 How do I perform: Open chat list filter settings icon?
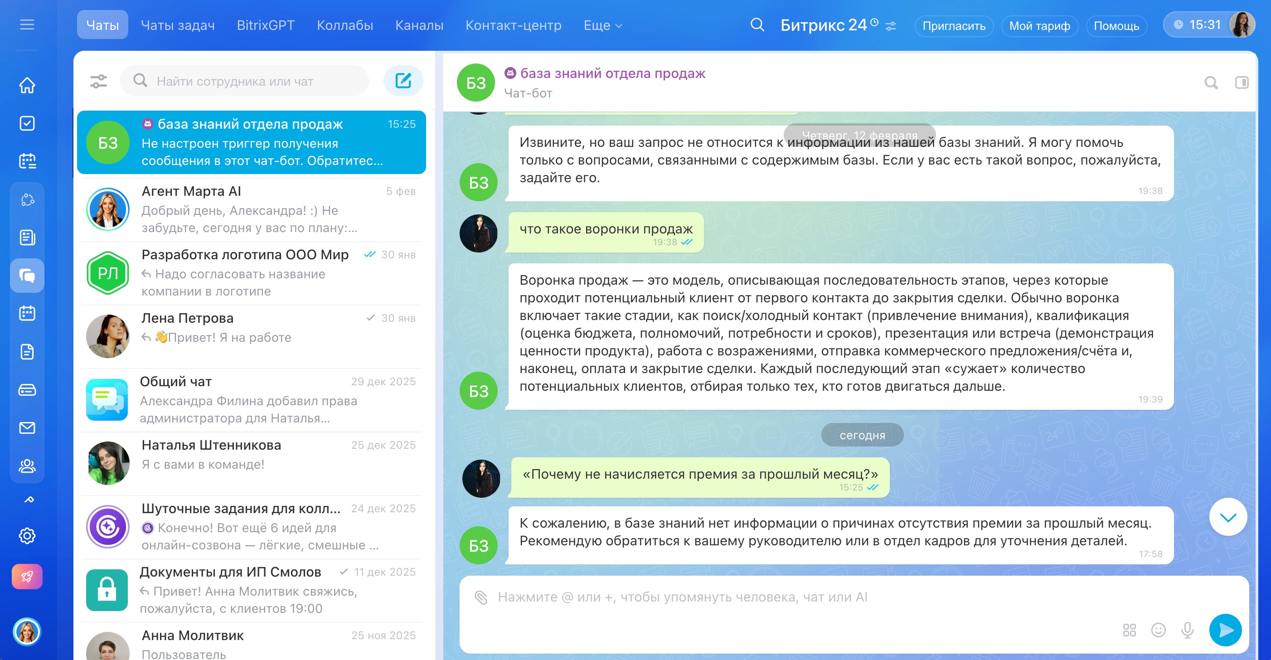99,81
